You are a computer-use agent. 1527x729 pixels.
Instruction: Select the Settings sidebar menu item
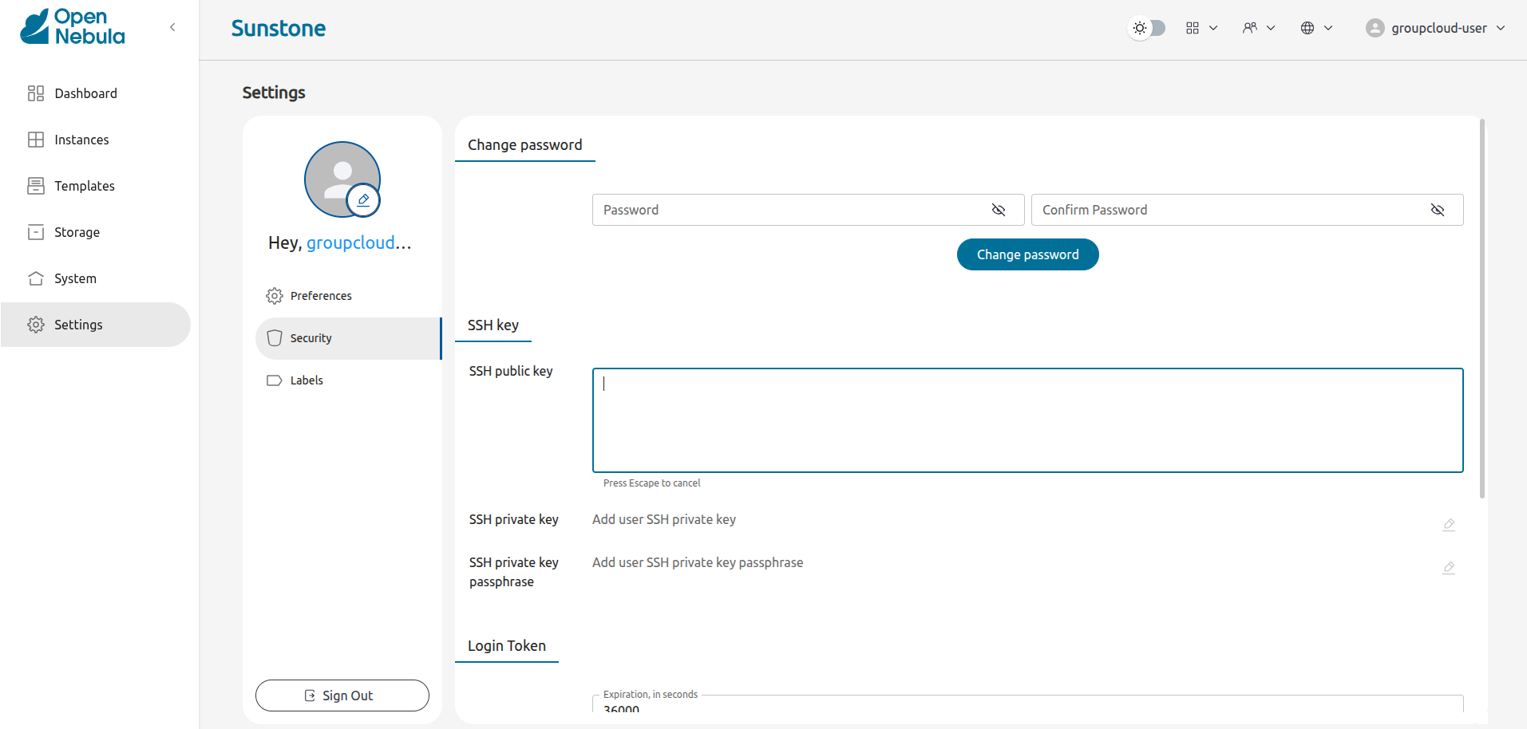point(78,324)
